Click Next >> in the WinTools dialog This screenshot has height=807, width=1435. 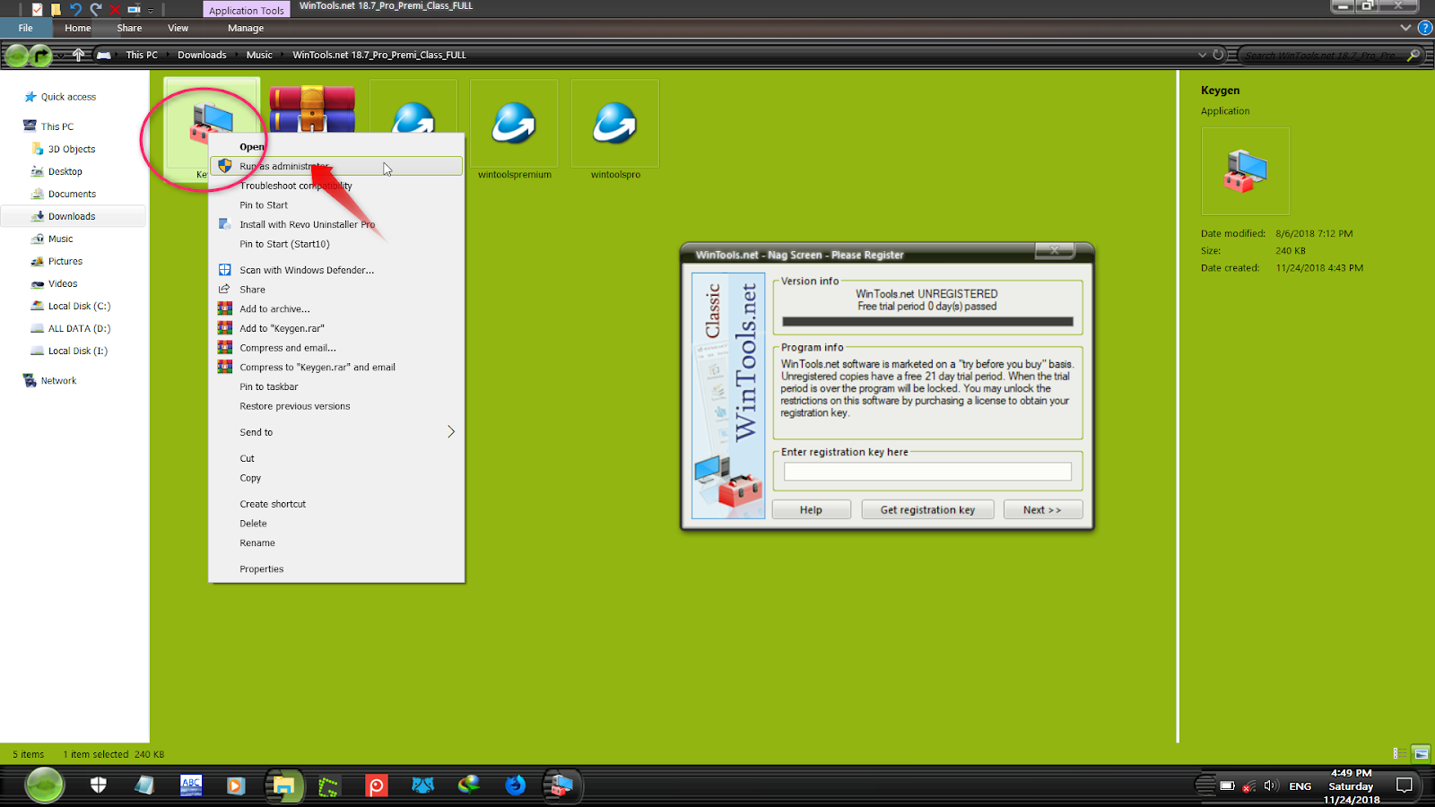pos(1042,509)
